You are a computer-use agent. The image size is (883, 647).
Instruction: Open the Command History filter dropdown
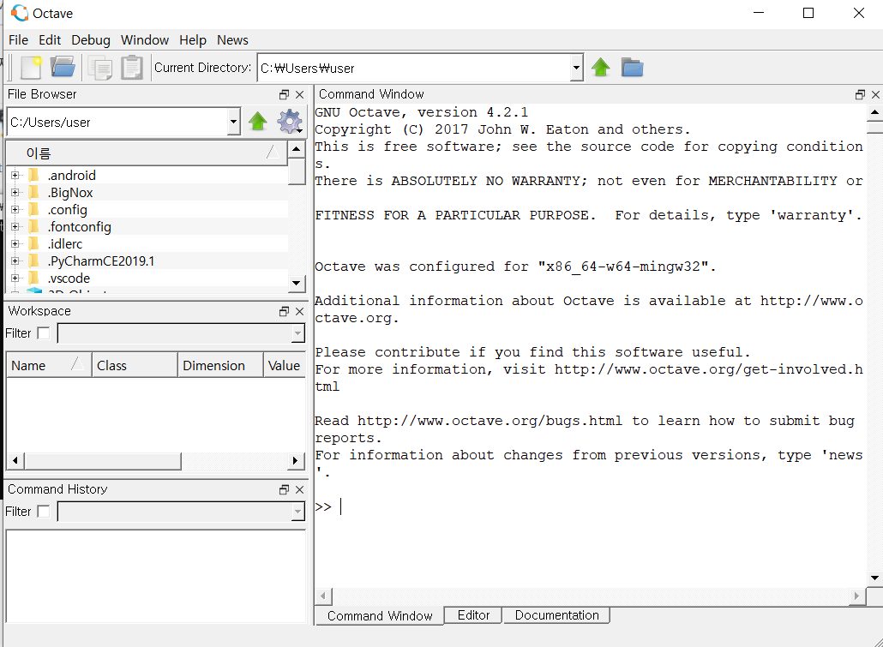click(x=297, y=512)
